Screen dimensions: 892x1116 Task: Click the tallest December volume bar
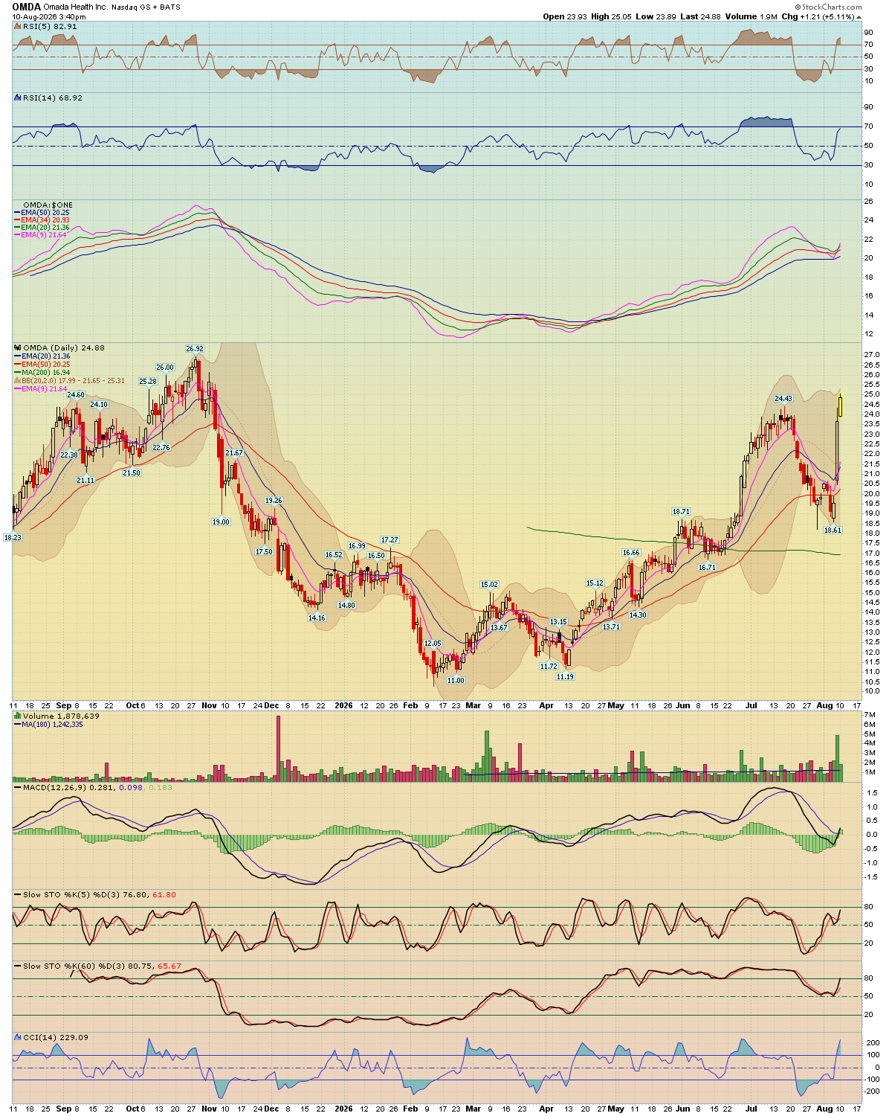pos(279,748)
